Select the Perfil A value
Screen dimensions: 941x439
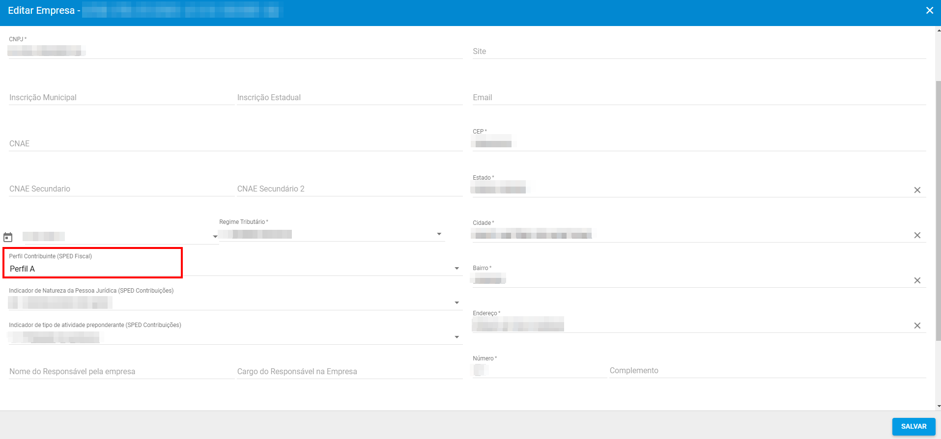click(x=23, y=269)
